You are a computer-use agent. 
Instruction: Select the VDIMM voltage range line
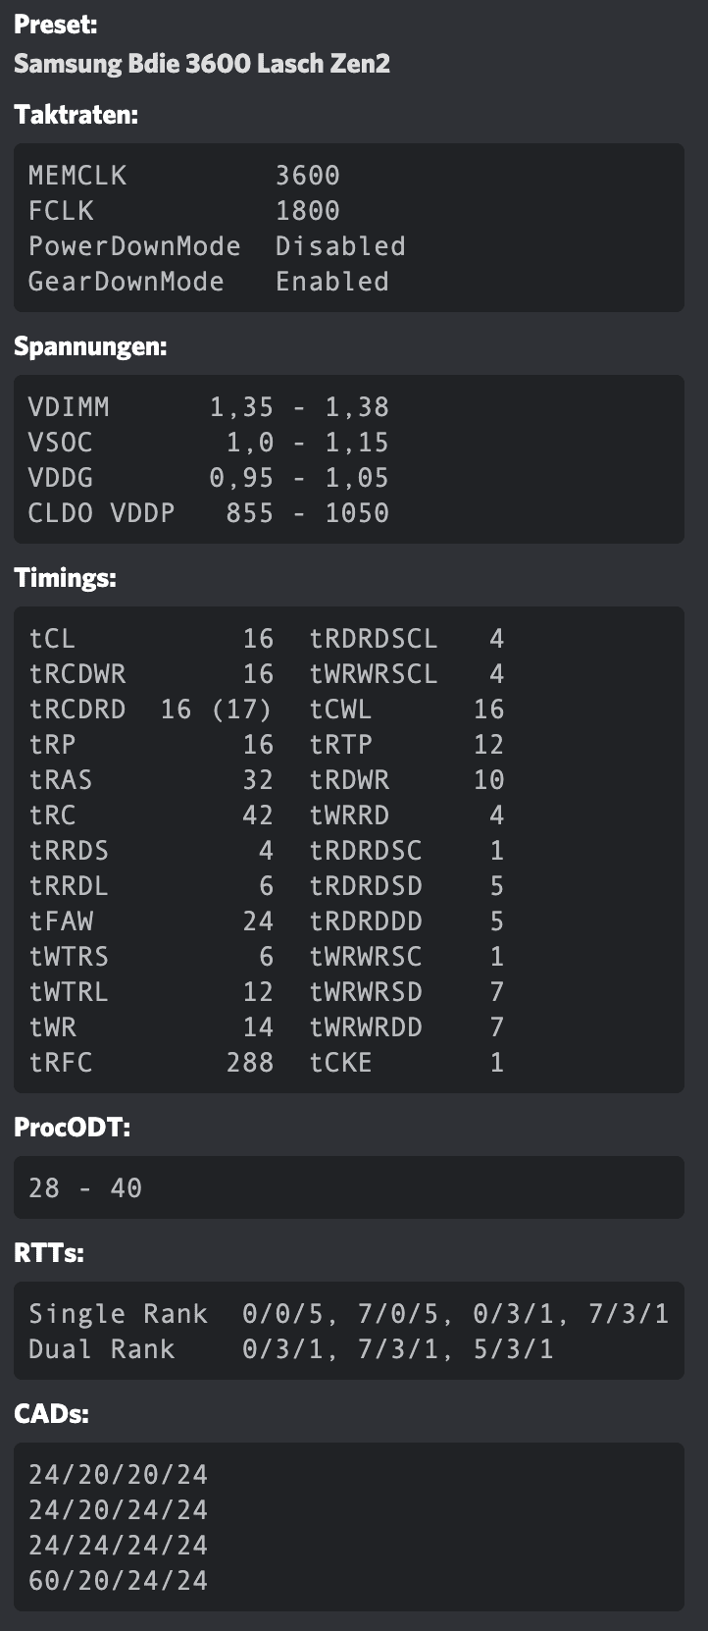(209, 407)
